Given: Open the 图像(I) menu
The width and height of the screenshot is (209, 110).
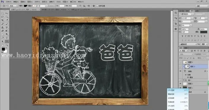Looking at the screenshot, I should tap(23, 2).
